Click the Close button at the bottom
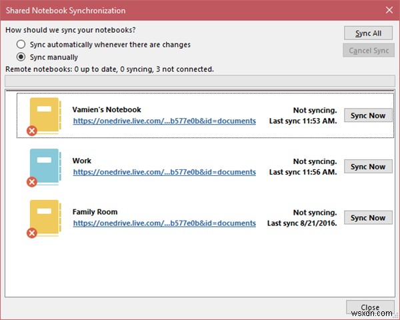Viewport: 400px width, 320px height. (x=370, y=307)
